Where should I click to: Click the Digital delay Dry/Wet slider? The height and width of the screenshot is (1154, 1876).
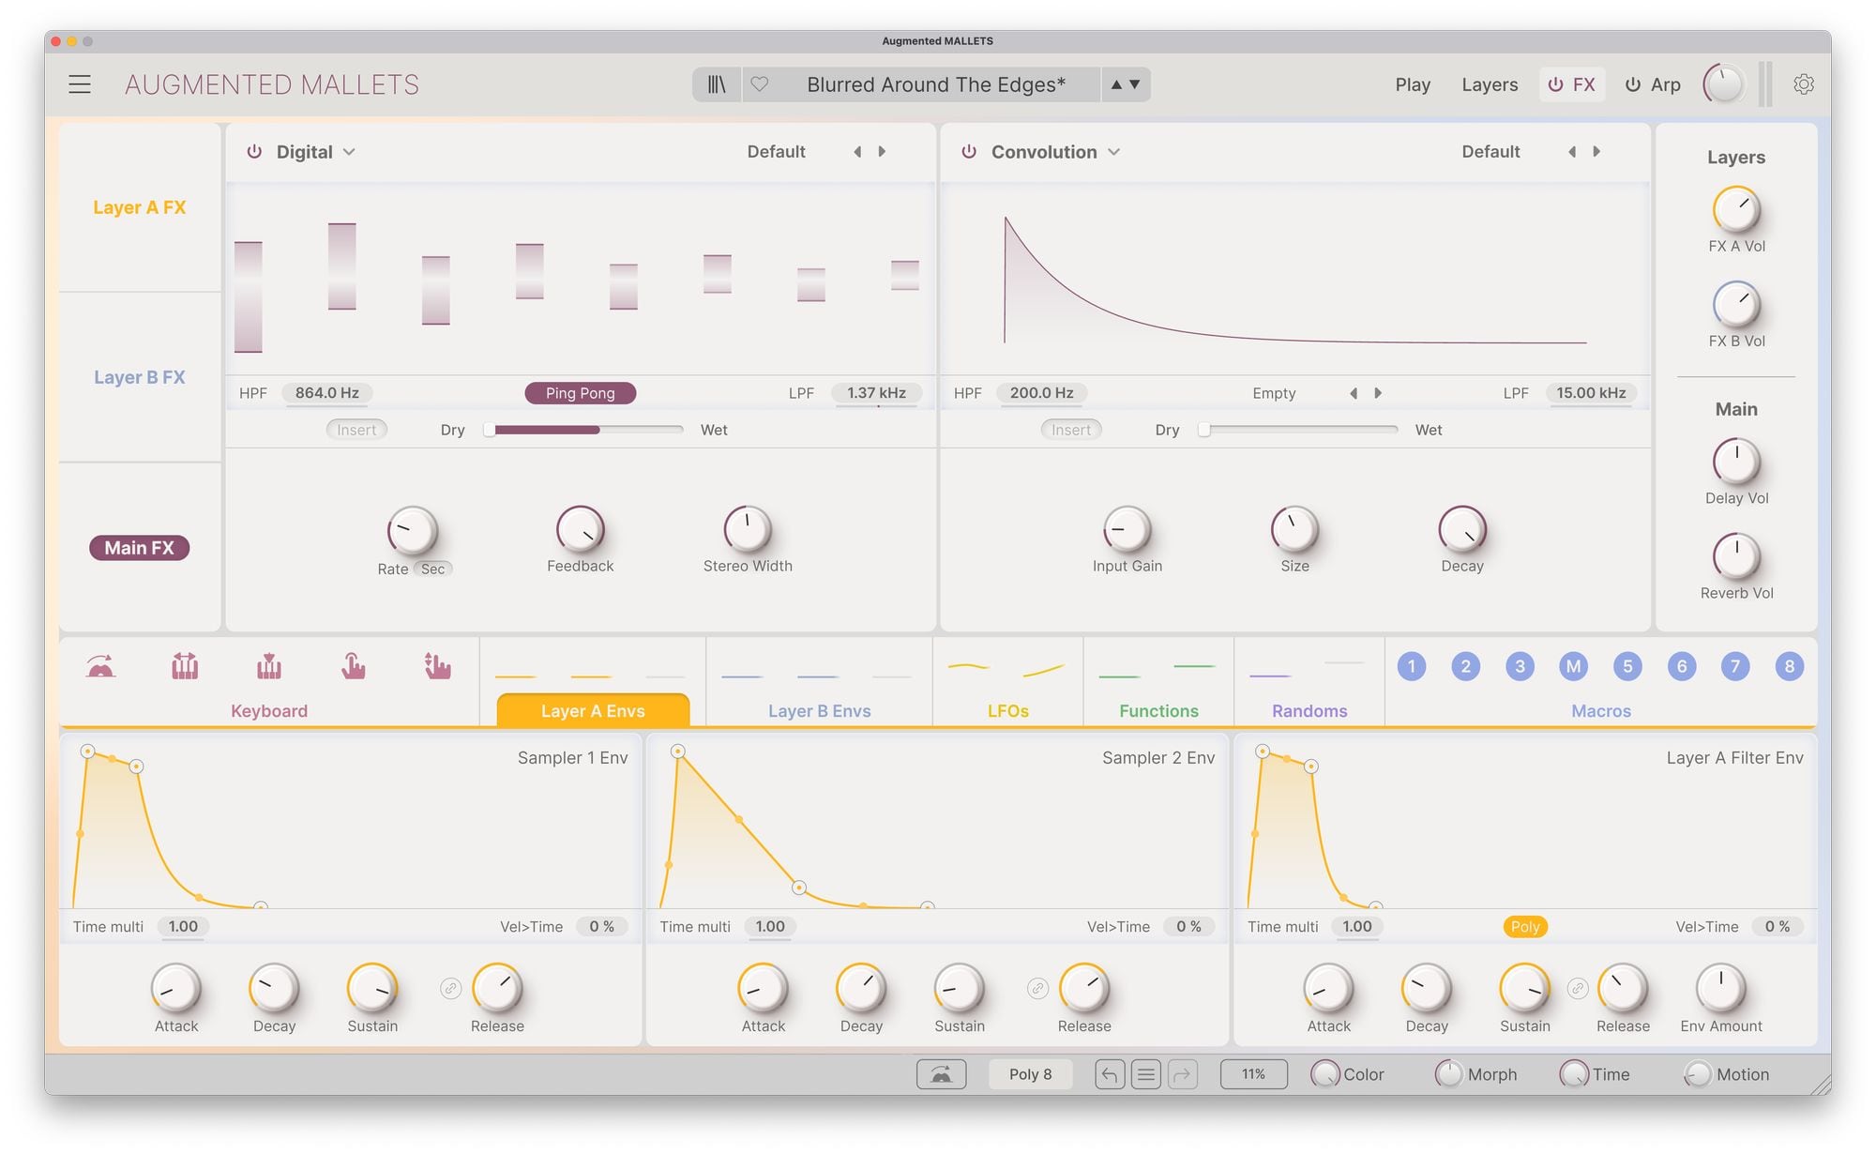point(583,430)
